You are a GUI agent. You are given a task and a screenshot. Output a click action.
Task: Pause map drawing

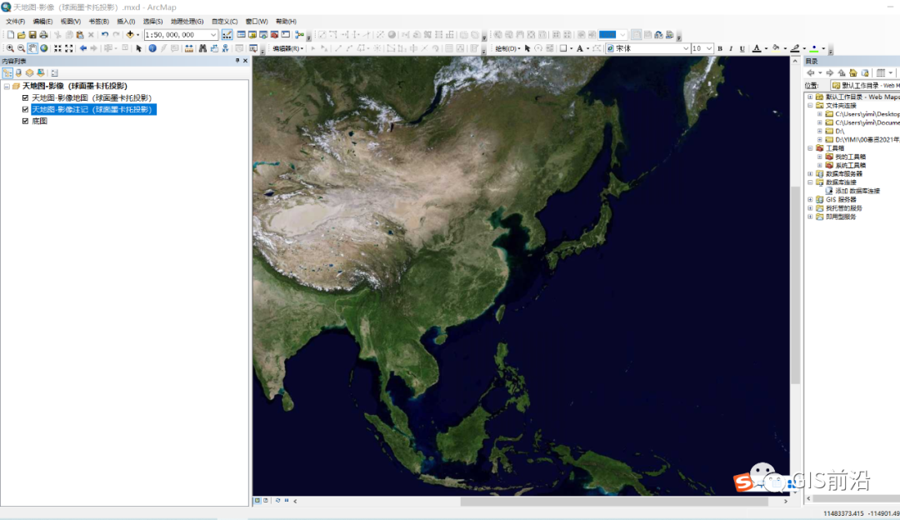pyautogui.click(x=287, y=501)
